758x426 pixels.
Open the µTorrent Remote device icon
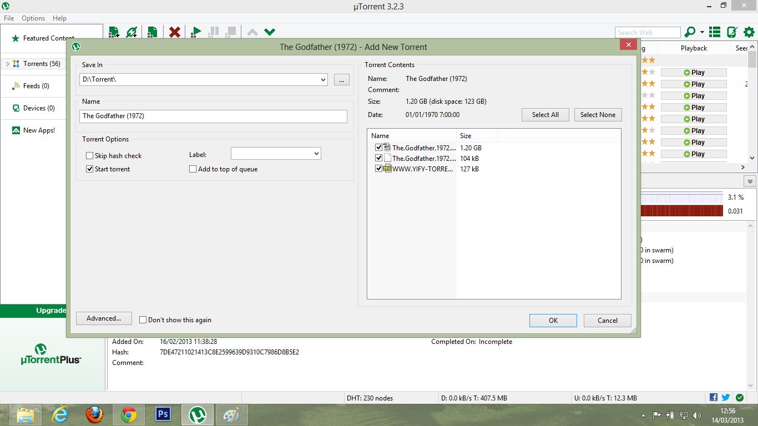[x=732, y=32]
